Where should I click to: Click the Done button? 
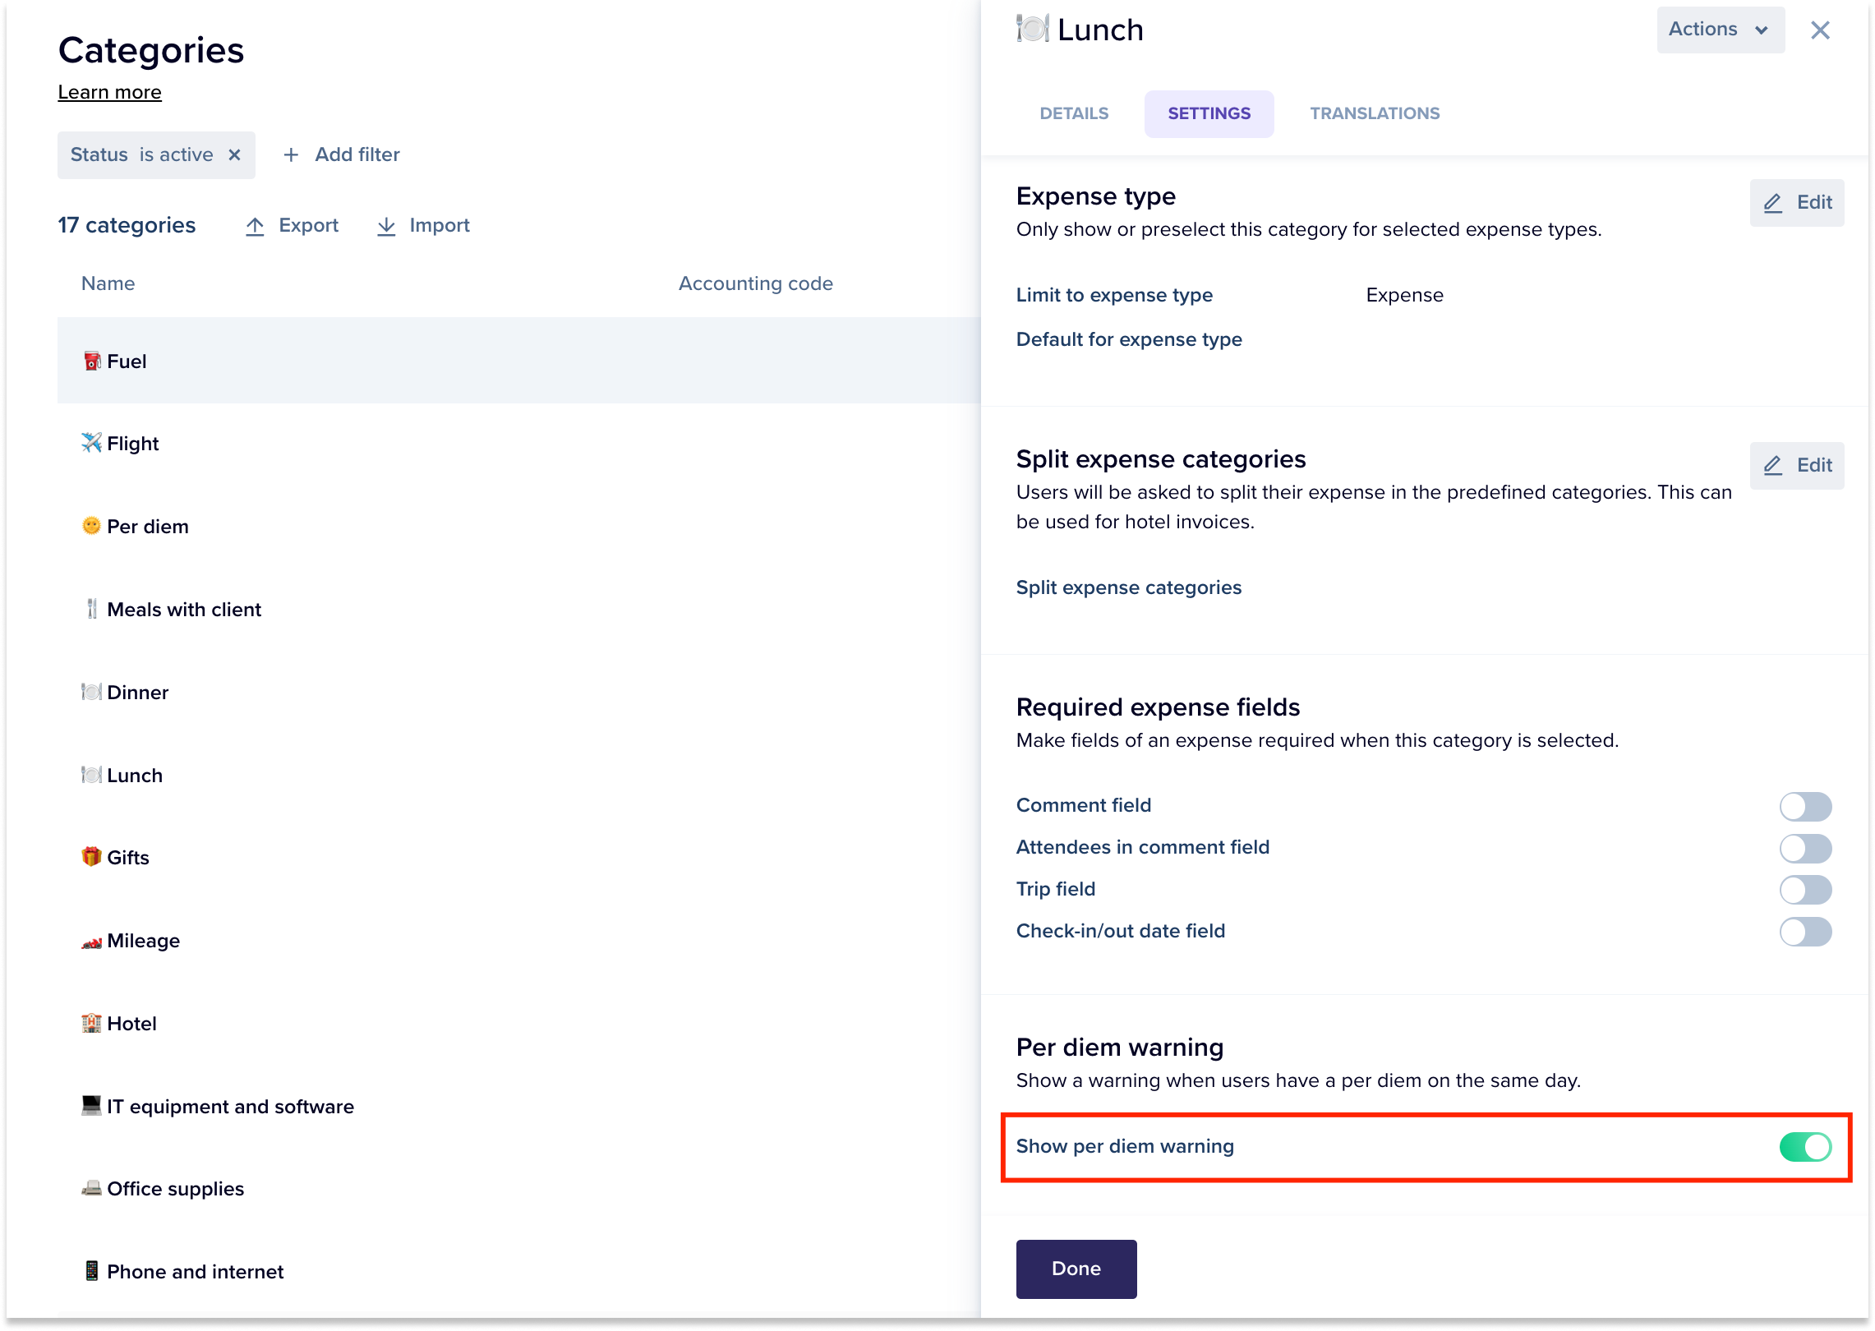(x=1076, y=1269)
